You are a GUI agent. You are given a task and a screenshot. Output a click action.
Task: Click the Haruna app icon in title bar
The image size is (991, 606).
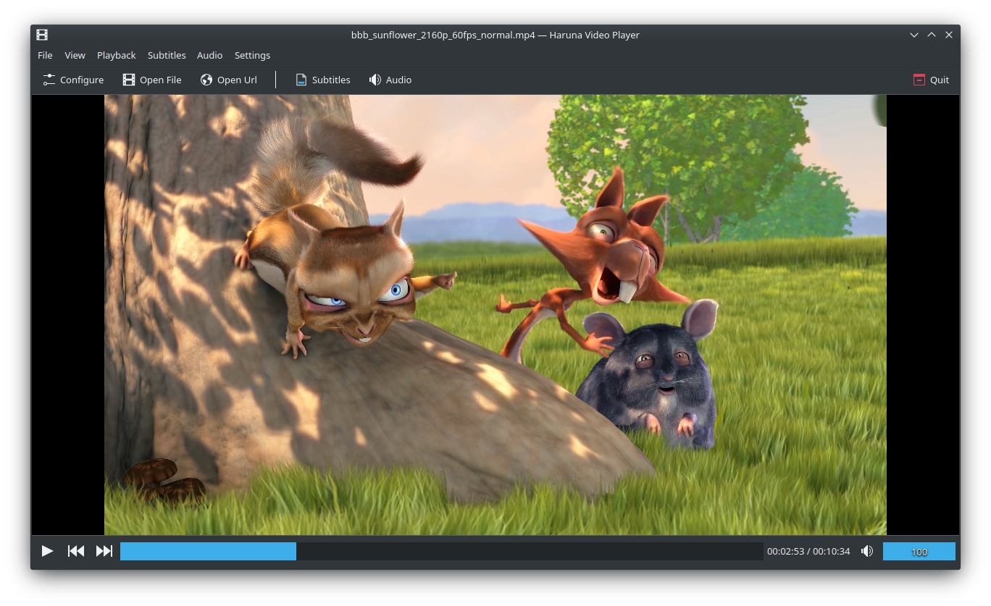tap(42, 35)
